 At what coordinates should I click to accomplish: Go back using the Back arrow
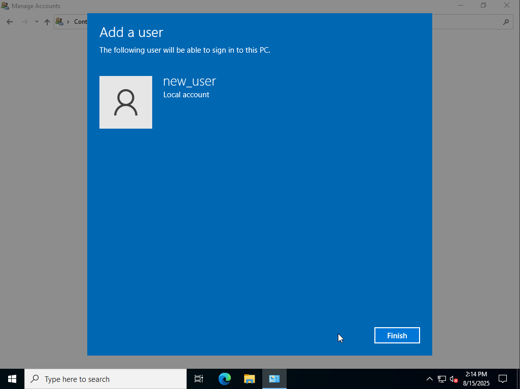10,22
